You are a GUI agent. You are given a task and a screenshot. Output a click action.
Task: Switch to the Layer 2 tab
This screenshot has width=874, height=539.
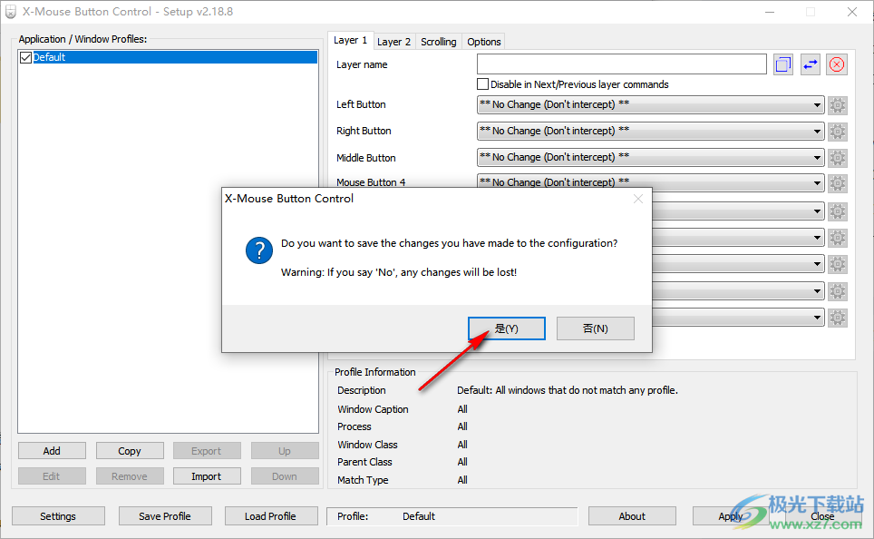393,42
